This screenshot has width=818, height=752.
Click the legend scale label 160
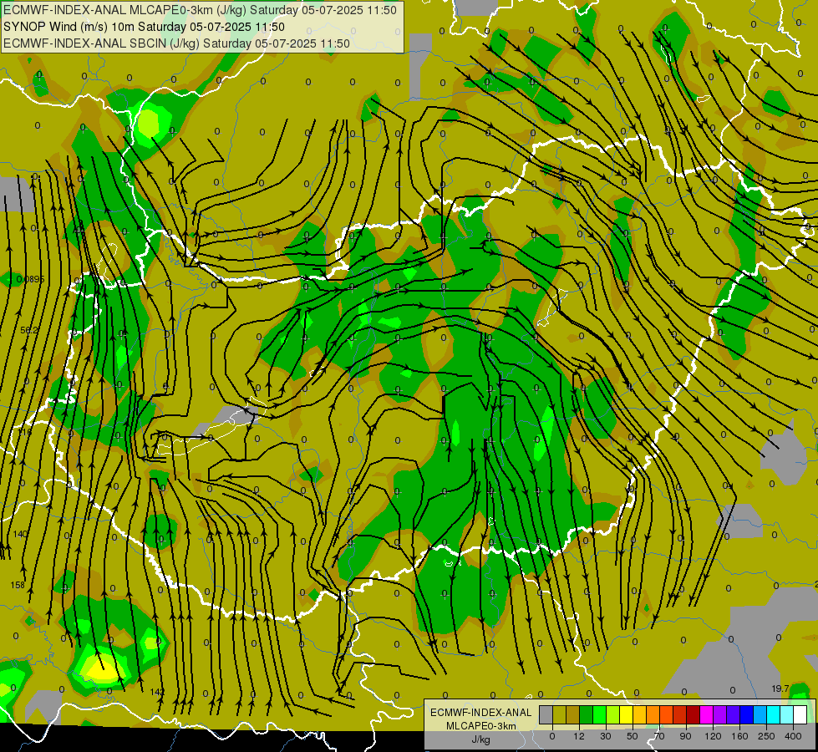(x=739, y=736)
